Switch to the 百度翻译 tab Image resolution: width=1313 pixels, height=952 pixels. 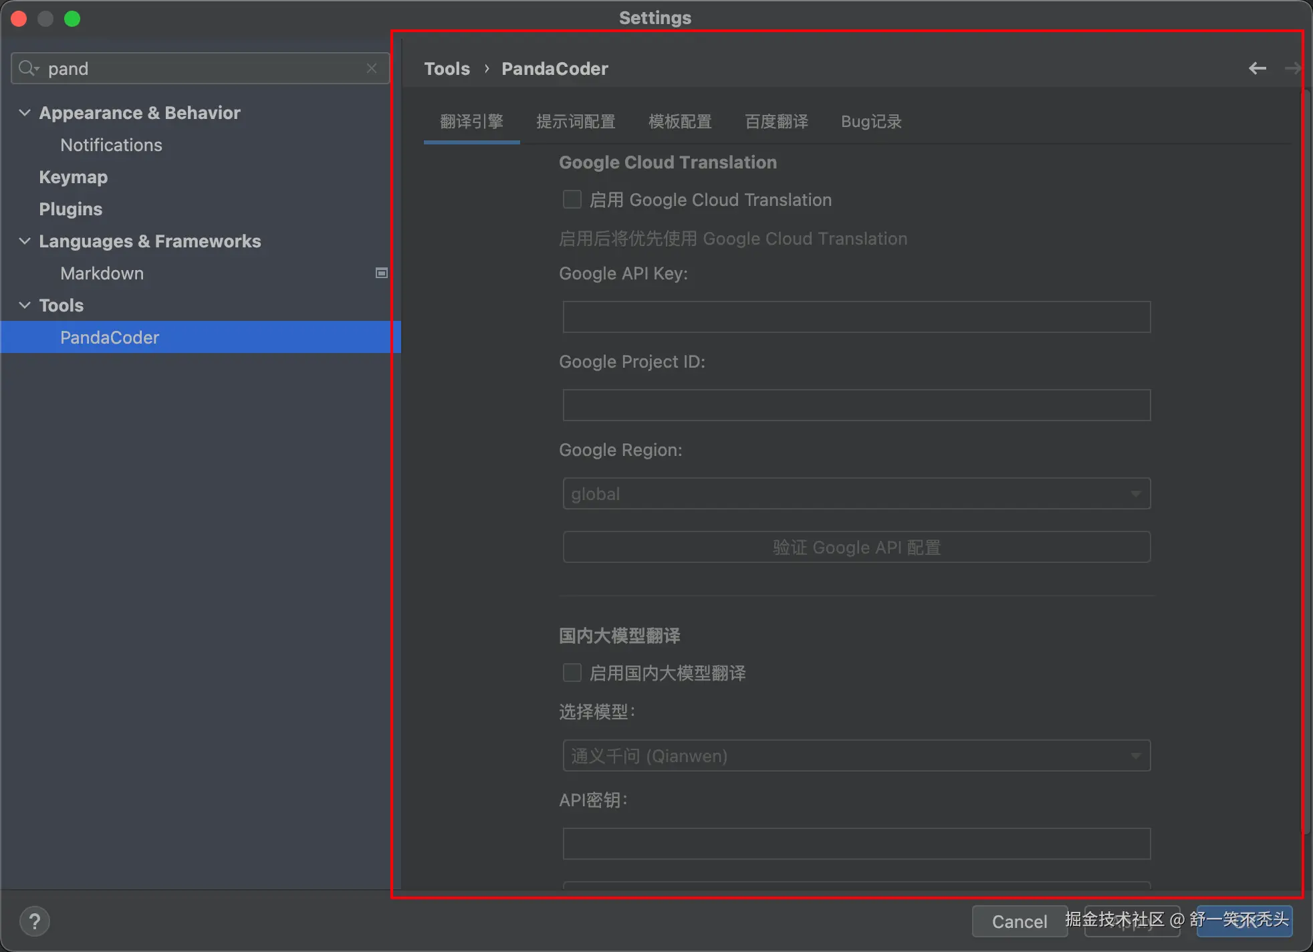click(x=776, y=122)
